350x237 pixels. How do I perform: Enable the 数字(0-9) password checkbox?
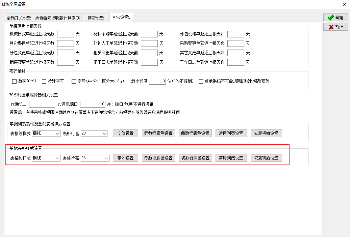(x=14, y=81)
